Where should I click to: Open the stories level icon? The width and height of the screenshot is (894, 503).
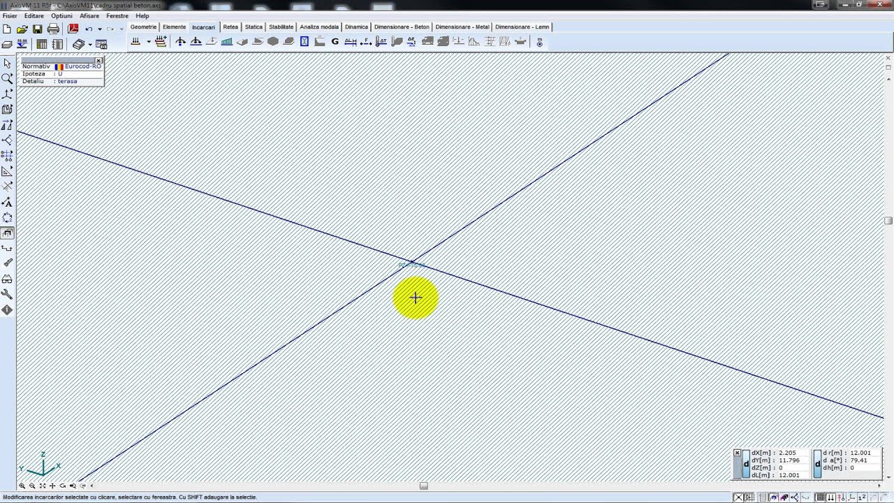coord(22,44)
